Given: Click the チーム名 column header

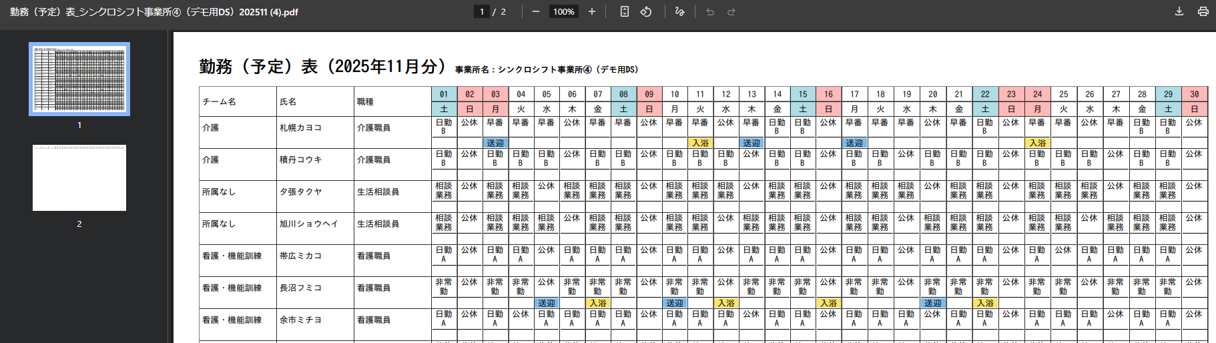Looking at the screenshot, I should click(220, 102).
